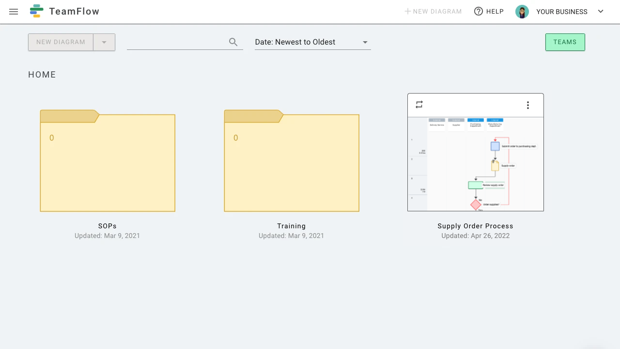Open the three-dot menu on Supply Order Process

528,105
